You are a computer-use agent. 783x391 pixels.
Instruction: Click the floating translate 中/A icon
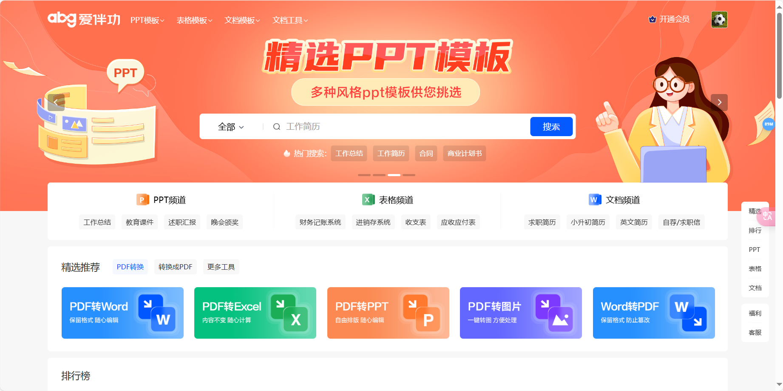pos(767,217)
